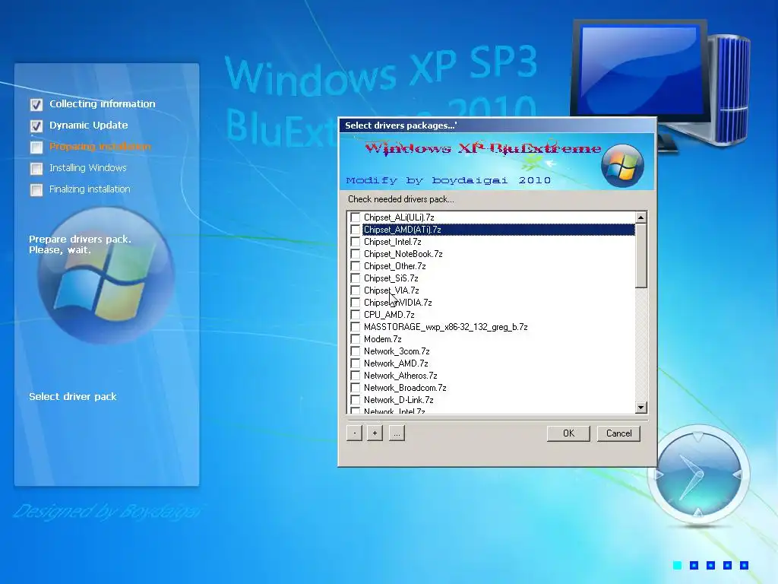Select the MASSTORAGE_wxp_x86-32_132_greg_b.7z entry text
This screenshot has height=584, width=778.
tap(445, 327)
